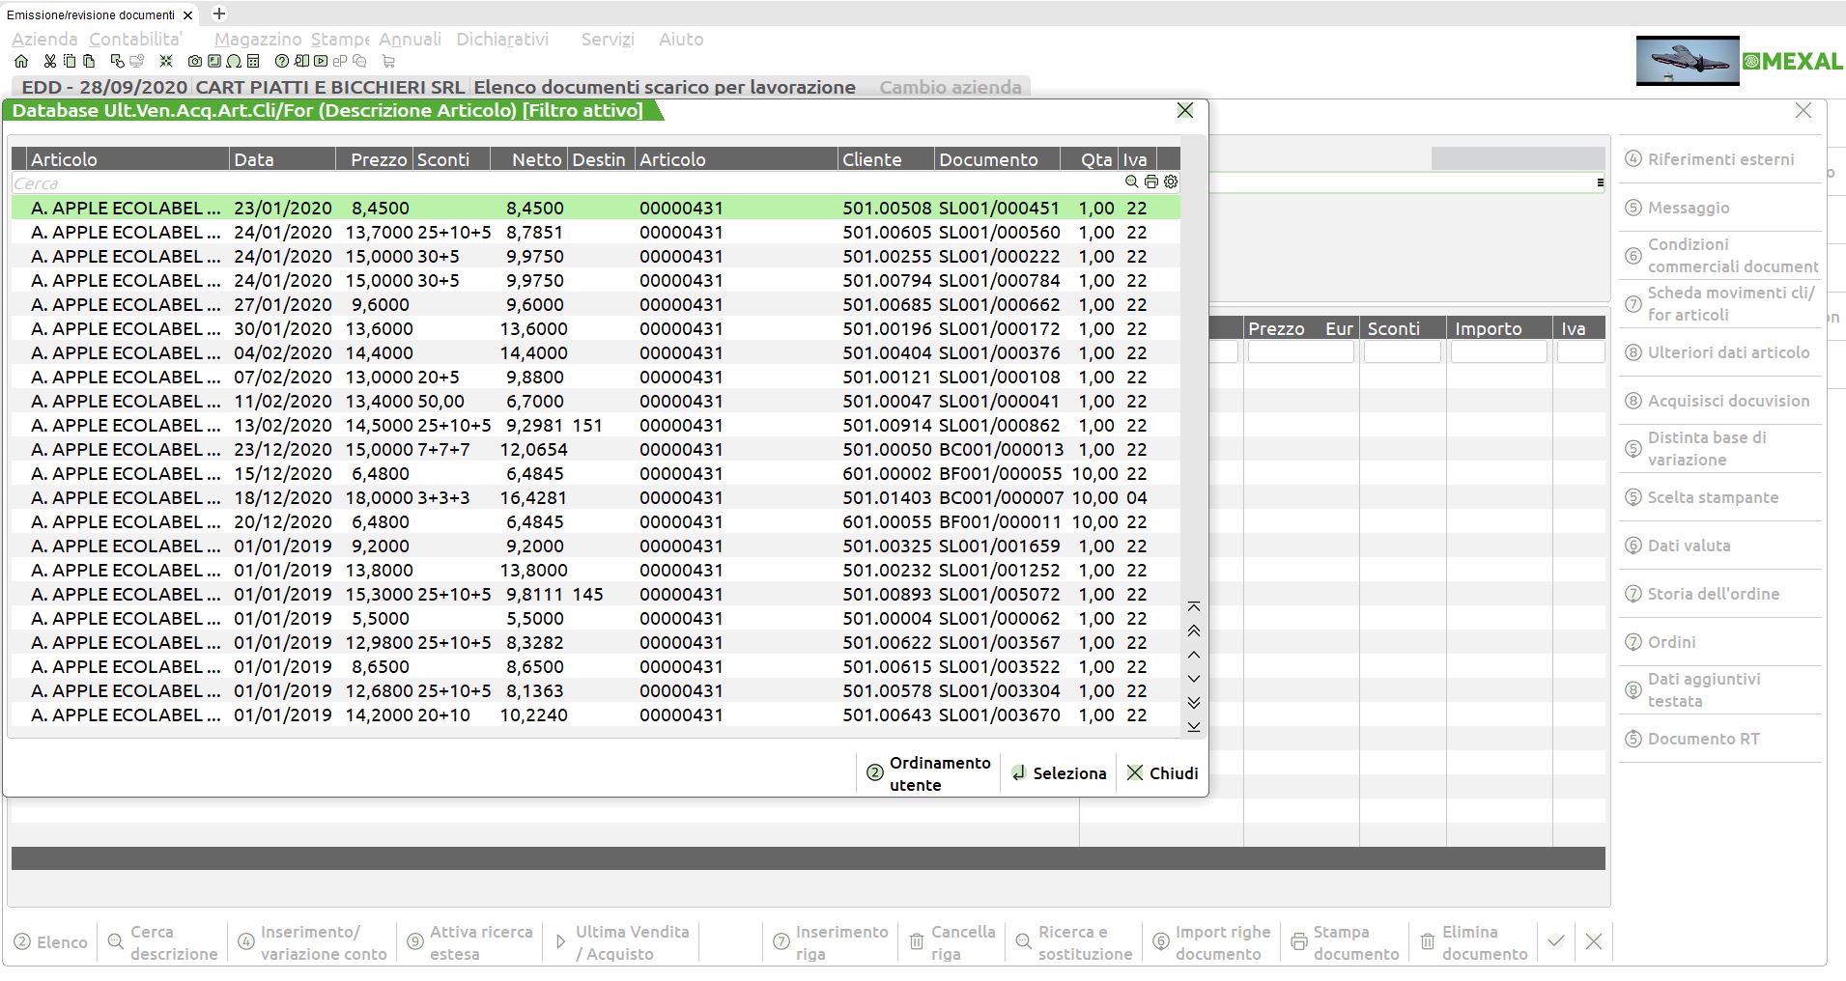Click the printer icon in the search row

click(1151, 182)
